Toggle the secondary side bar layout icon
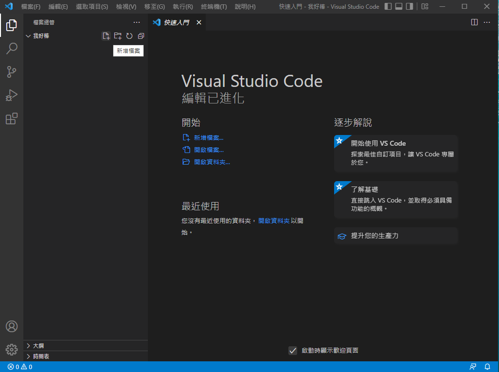Viewport: 499px width, 372px height. [x=410, y=6]
